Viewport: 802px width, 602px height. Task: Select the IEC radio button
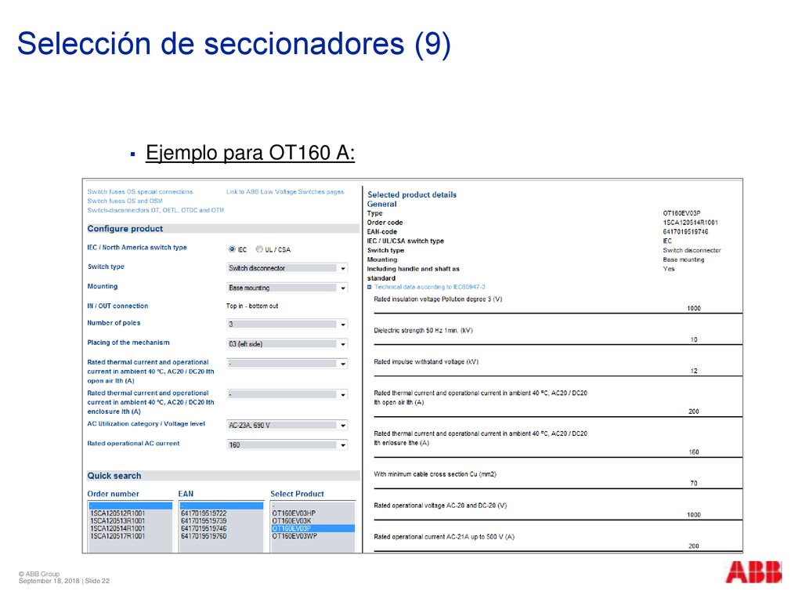click(232, 249)
